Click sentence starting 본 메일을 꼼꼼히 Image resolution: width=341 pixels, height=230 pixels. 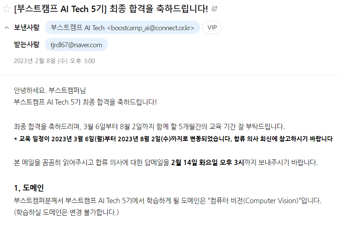[166, 162]
